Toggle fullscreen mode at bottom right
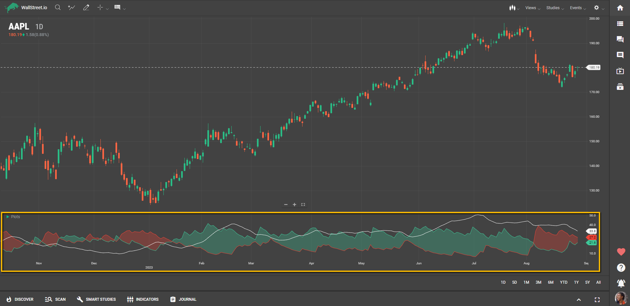The height and width of the screenshot is (306, 630). [597, 300]
